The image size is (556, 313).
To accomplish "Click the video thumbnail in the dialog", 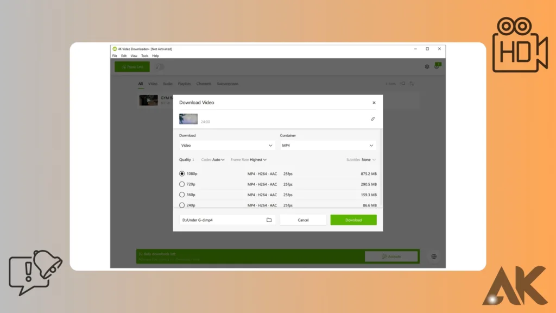I will [x=188, y=119].
